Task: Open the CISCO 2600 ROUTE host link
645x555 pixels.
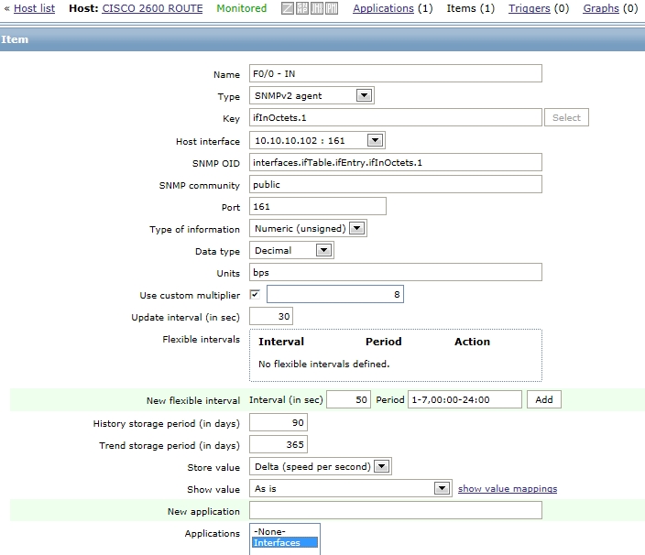Action: (152, 8)
